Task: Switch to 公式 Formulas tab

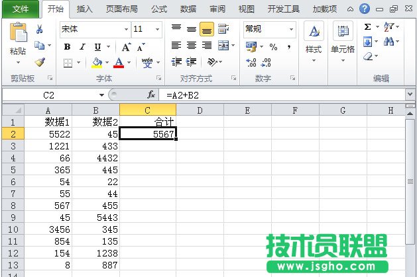Action: [x=159, y=9]
